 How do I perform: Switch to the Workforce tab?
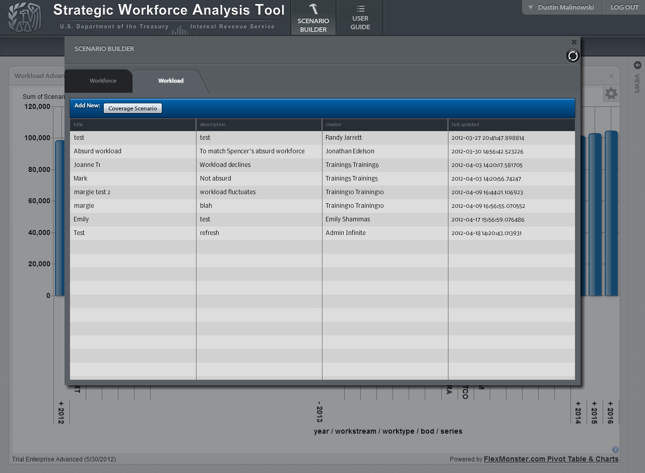click(x=103, y=81)
